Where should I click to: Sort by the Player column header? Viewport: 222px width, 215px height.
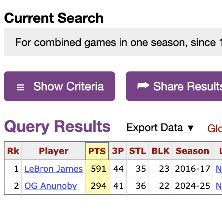coord(53,151)
